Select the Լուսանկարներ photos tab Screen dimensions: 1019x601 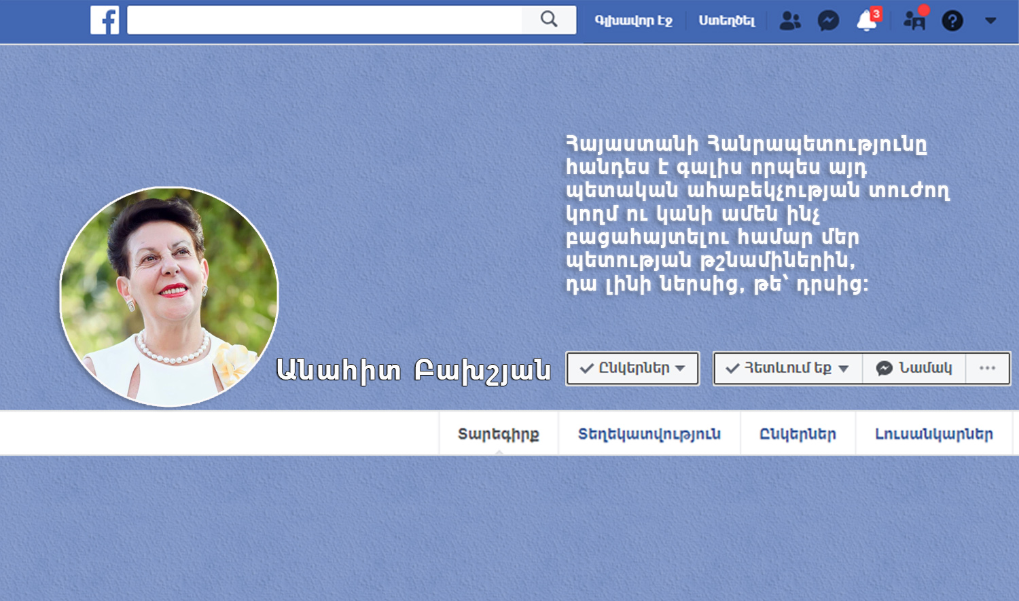[x=933, y=434]
